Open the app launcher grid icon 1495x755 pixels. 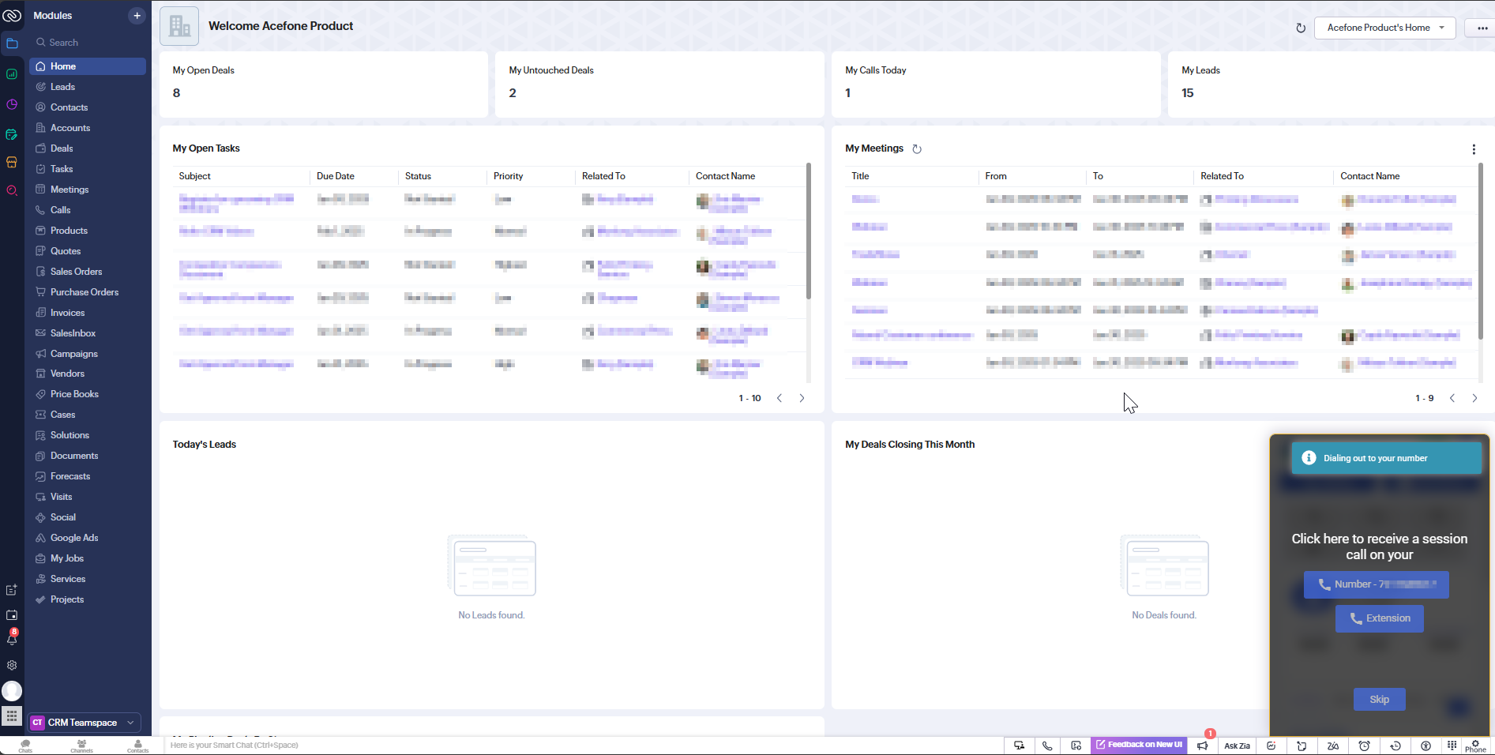(x=12, y=716)
